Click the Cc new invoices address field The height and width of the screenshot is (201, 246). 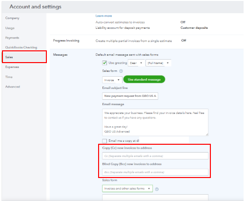(155, 156)
